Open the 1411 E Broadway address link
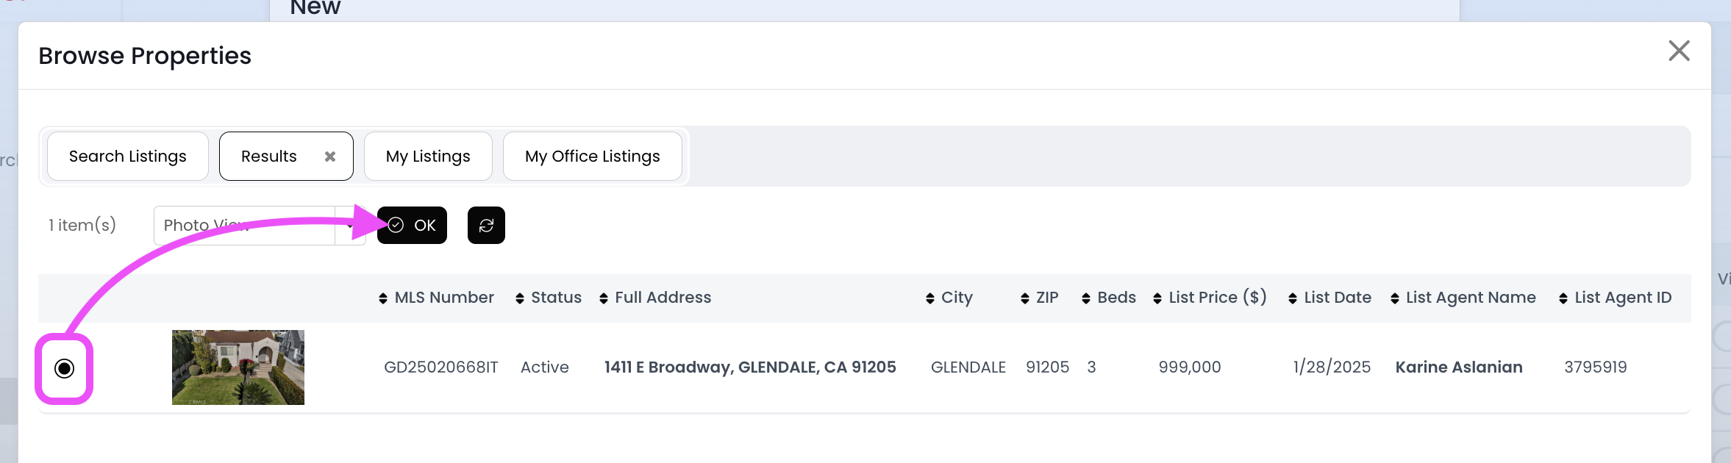The width and height of the screenshot is (1731, 463). [750, 367]
